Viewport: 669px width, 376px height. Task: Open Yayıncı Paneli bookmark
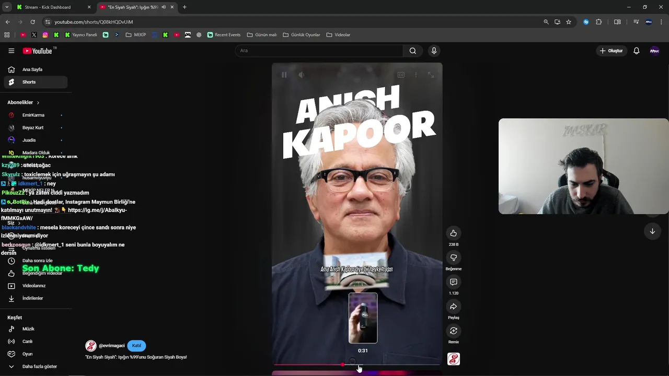(x=81, y=35)
